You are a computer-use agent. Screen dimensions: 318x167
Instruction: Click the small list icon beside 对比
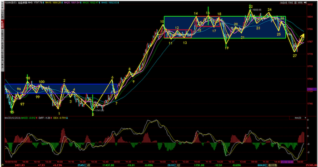tap(295, 3)
